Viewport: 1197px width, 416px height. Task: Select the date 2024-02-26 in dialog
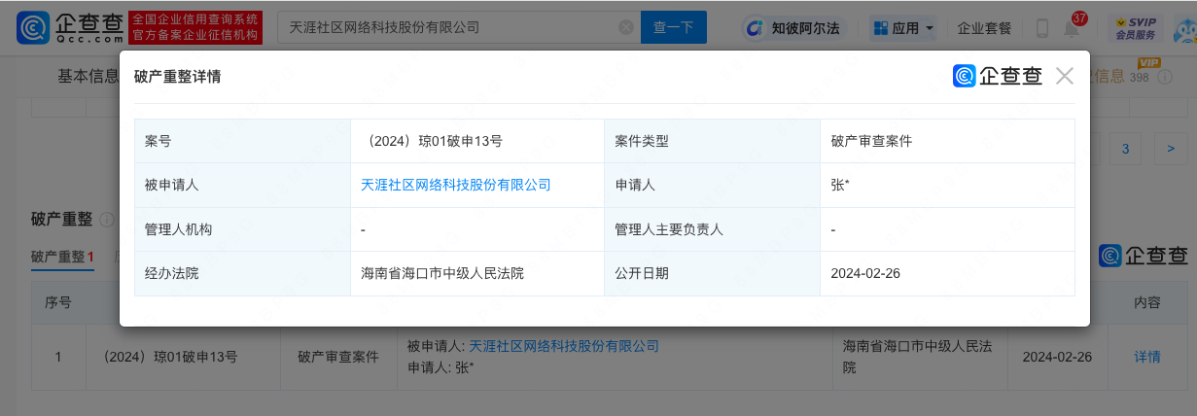pos(865,273)
